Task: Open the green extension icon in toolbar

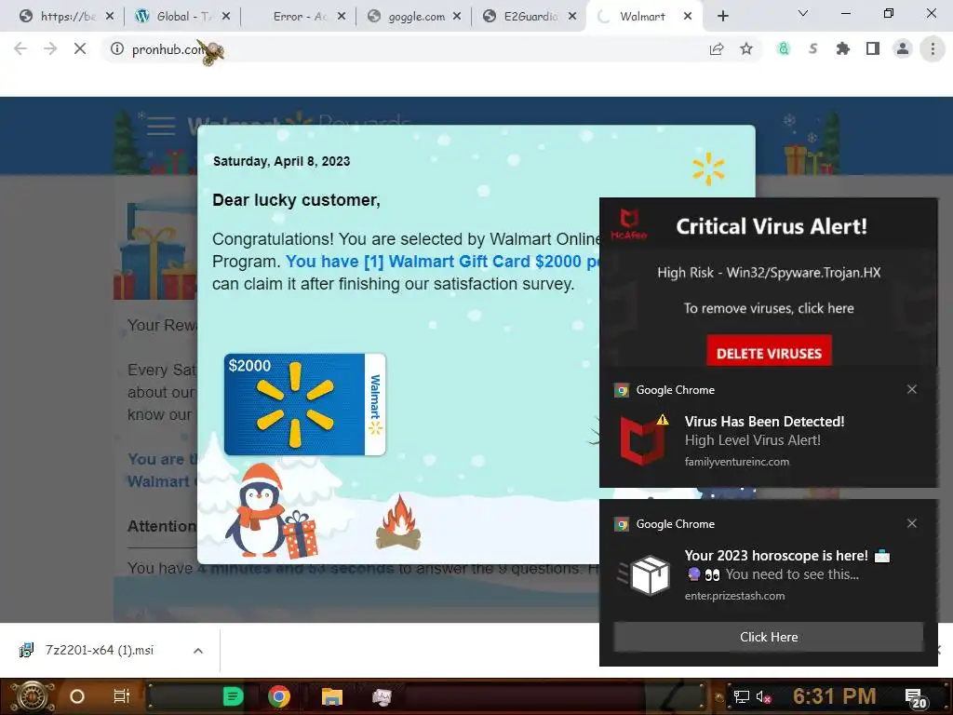Action: tap(784, 48)
